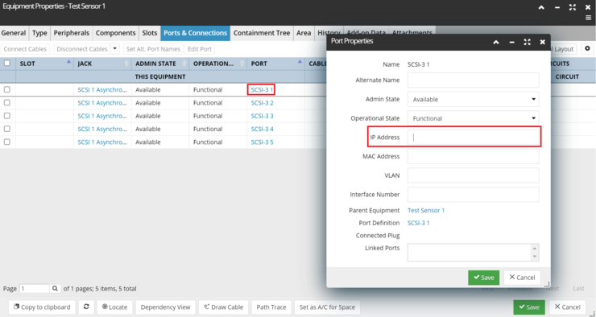Check the SCSI-3 5 row checkbox

6,142
